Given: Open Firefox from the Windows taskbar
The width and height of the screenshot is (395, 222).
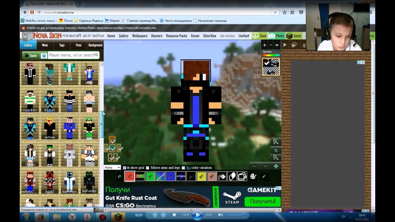Looking at the screenshot, I should tap(42, 217).
